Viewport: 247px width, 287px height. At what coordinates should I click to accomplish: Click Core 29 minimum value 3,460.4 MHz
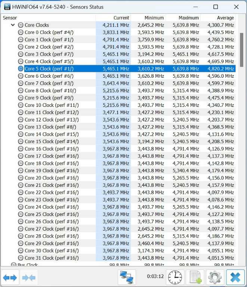click(151, 243)
